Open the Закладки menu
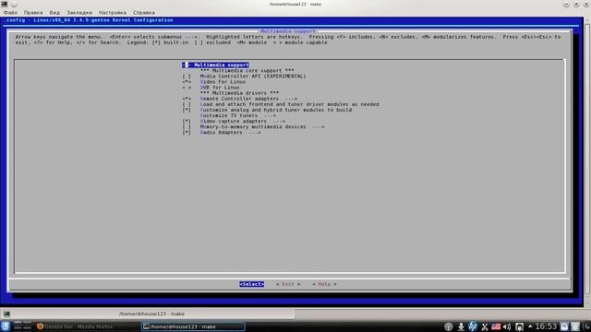Viewport: 591px width, 332px height. pos(79,12)
